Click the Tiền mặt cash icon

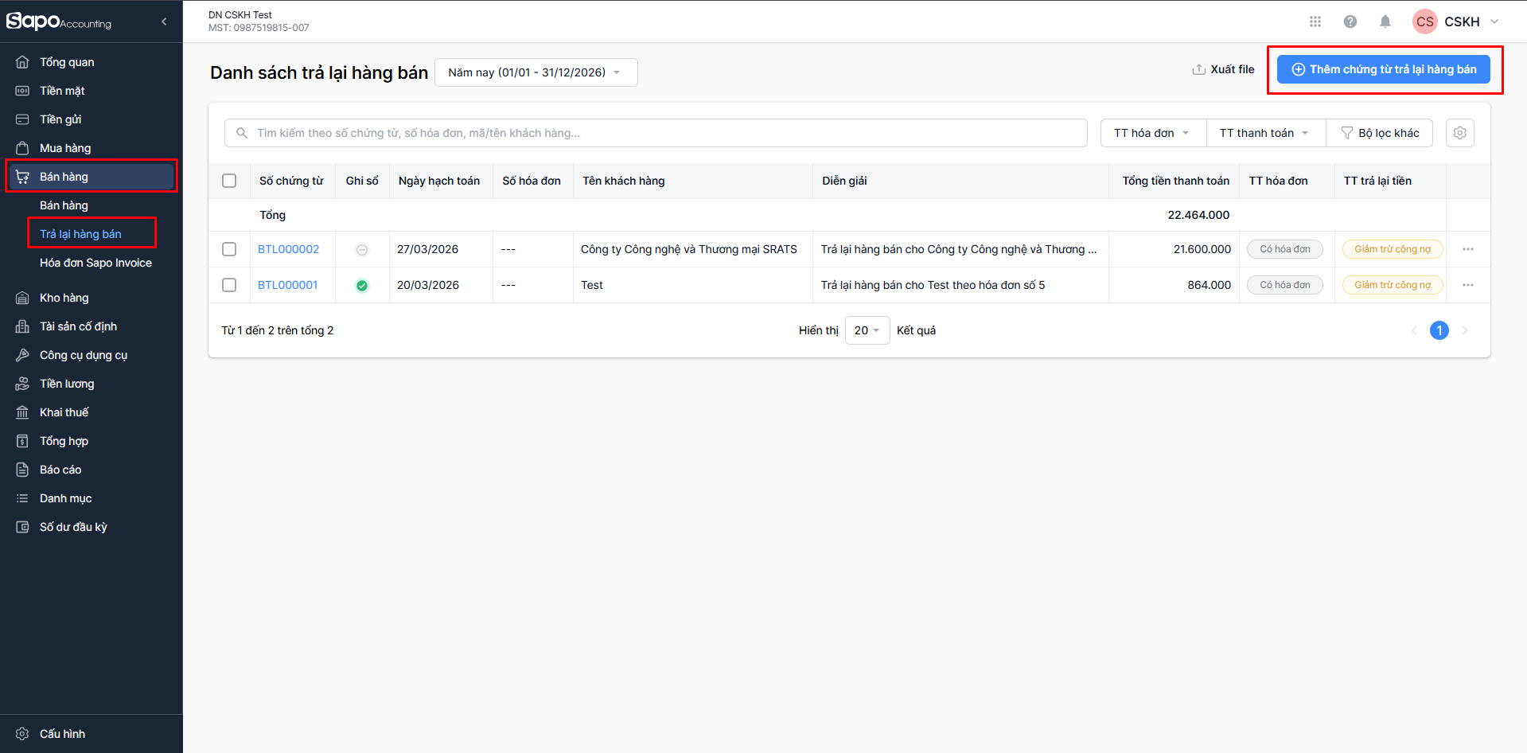point(22,91)
